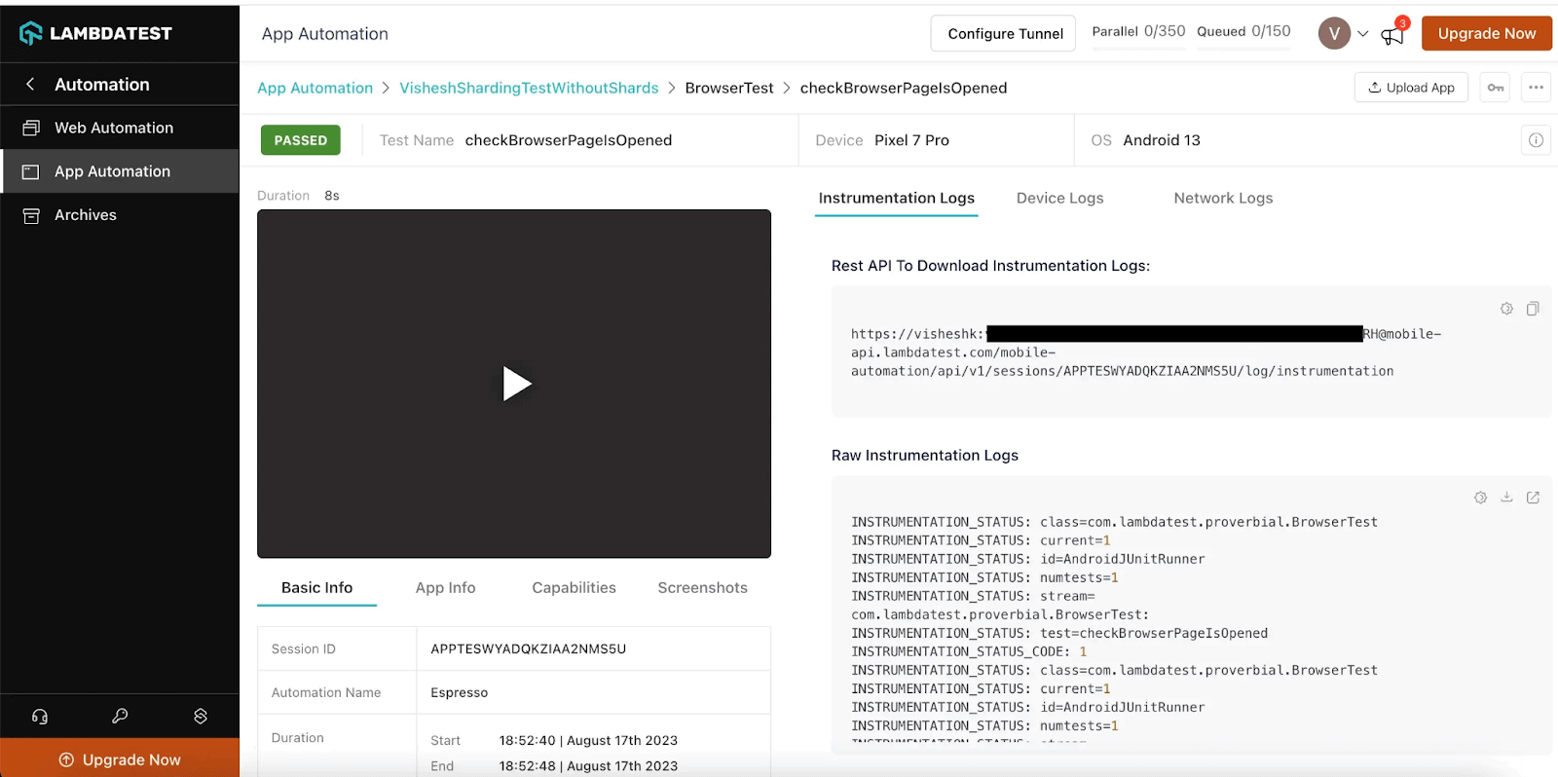
Task: Click the PASSED status badge
Action: coord(301,140)
